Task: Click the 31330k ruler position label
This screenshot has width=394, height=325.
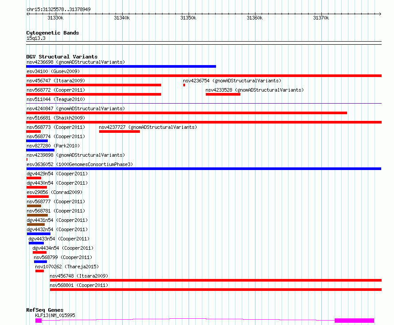Action: 55,18
